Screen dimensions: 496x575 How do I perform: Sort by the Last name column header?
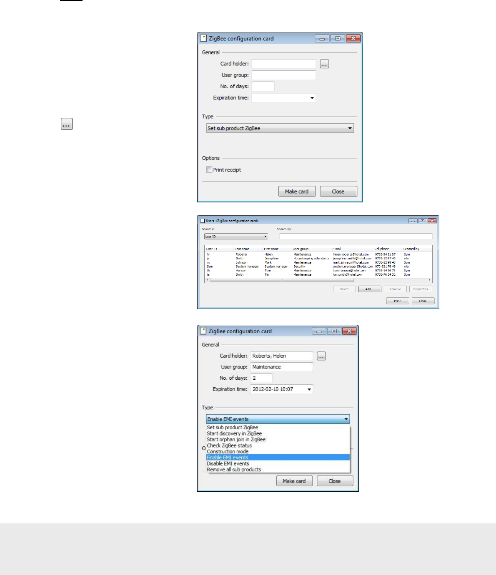pos(248,249)
